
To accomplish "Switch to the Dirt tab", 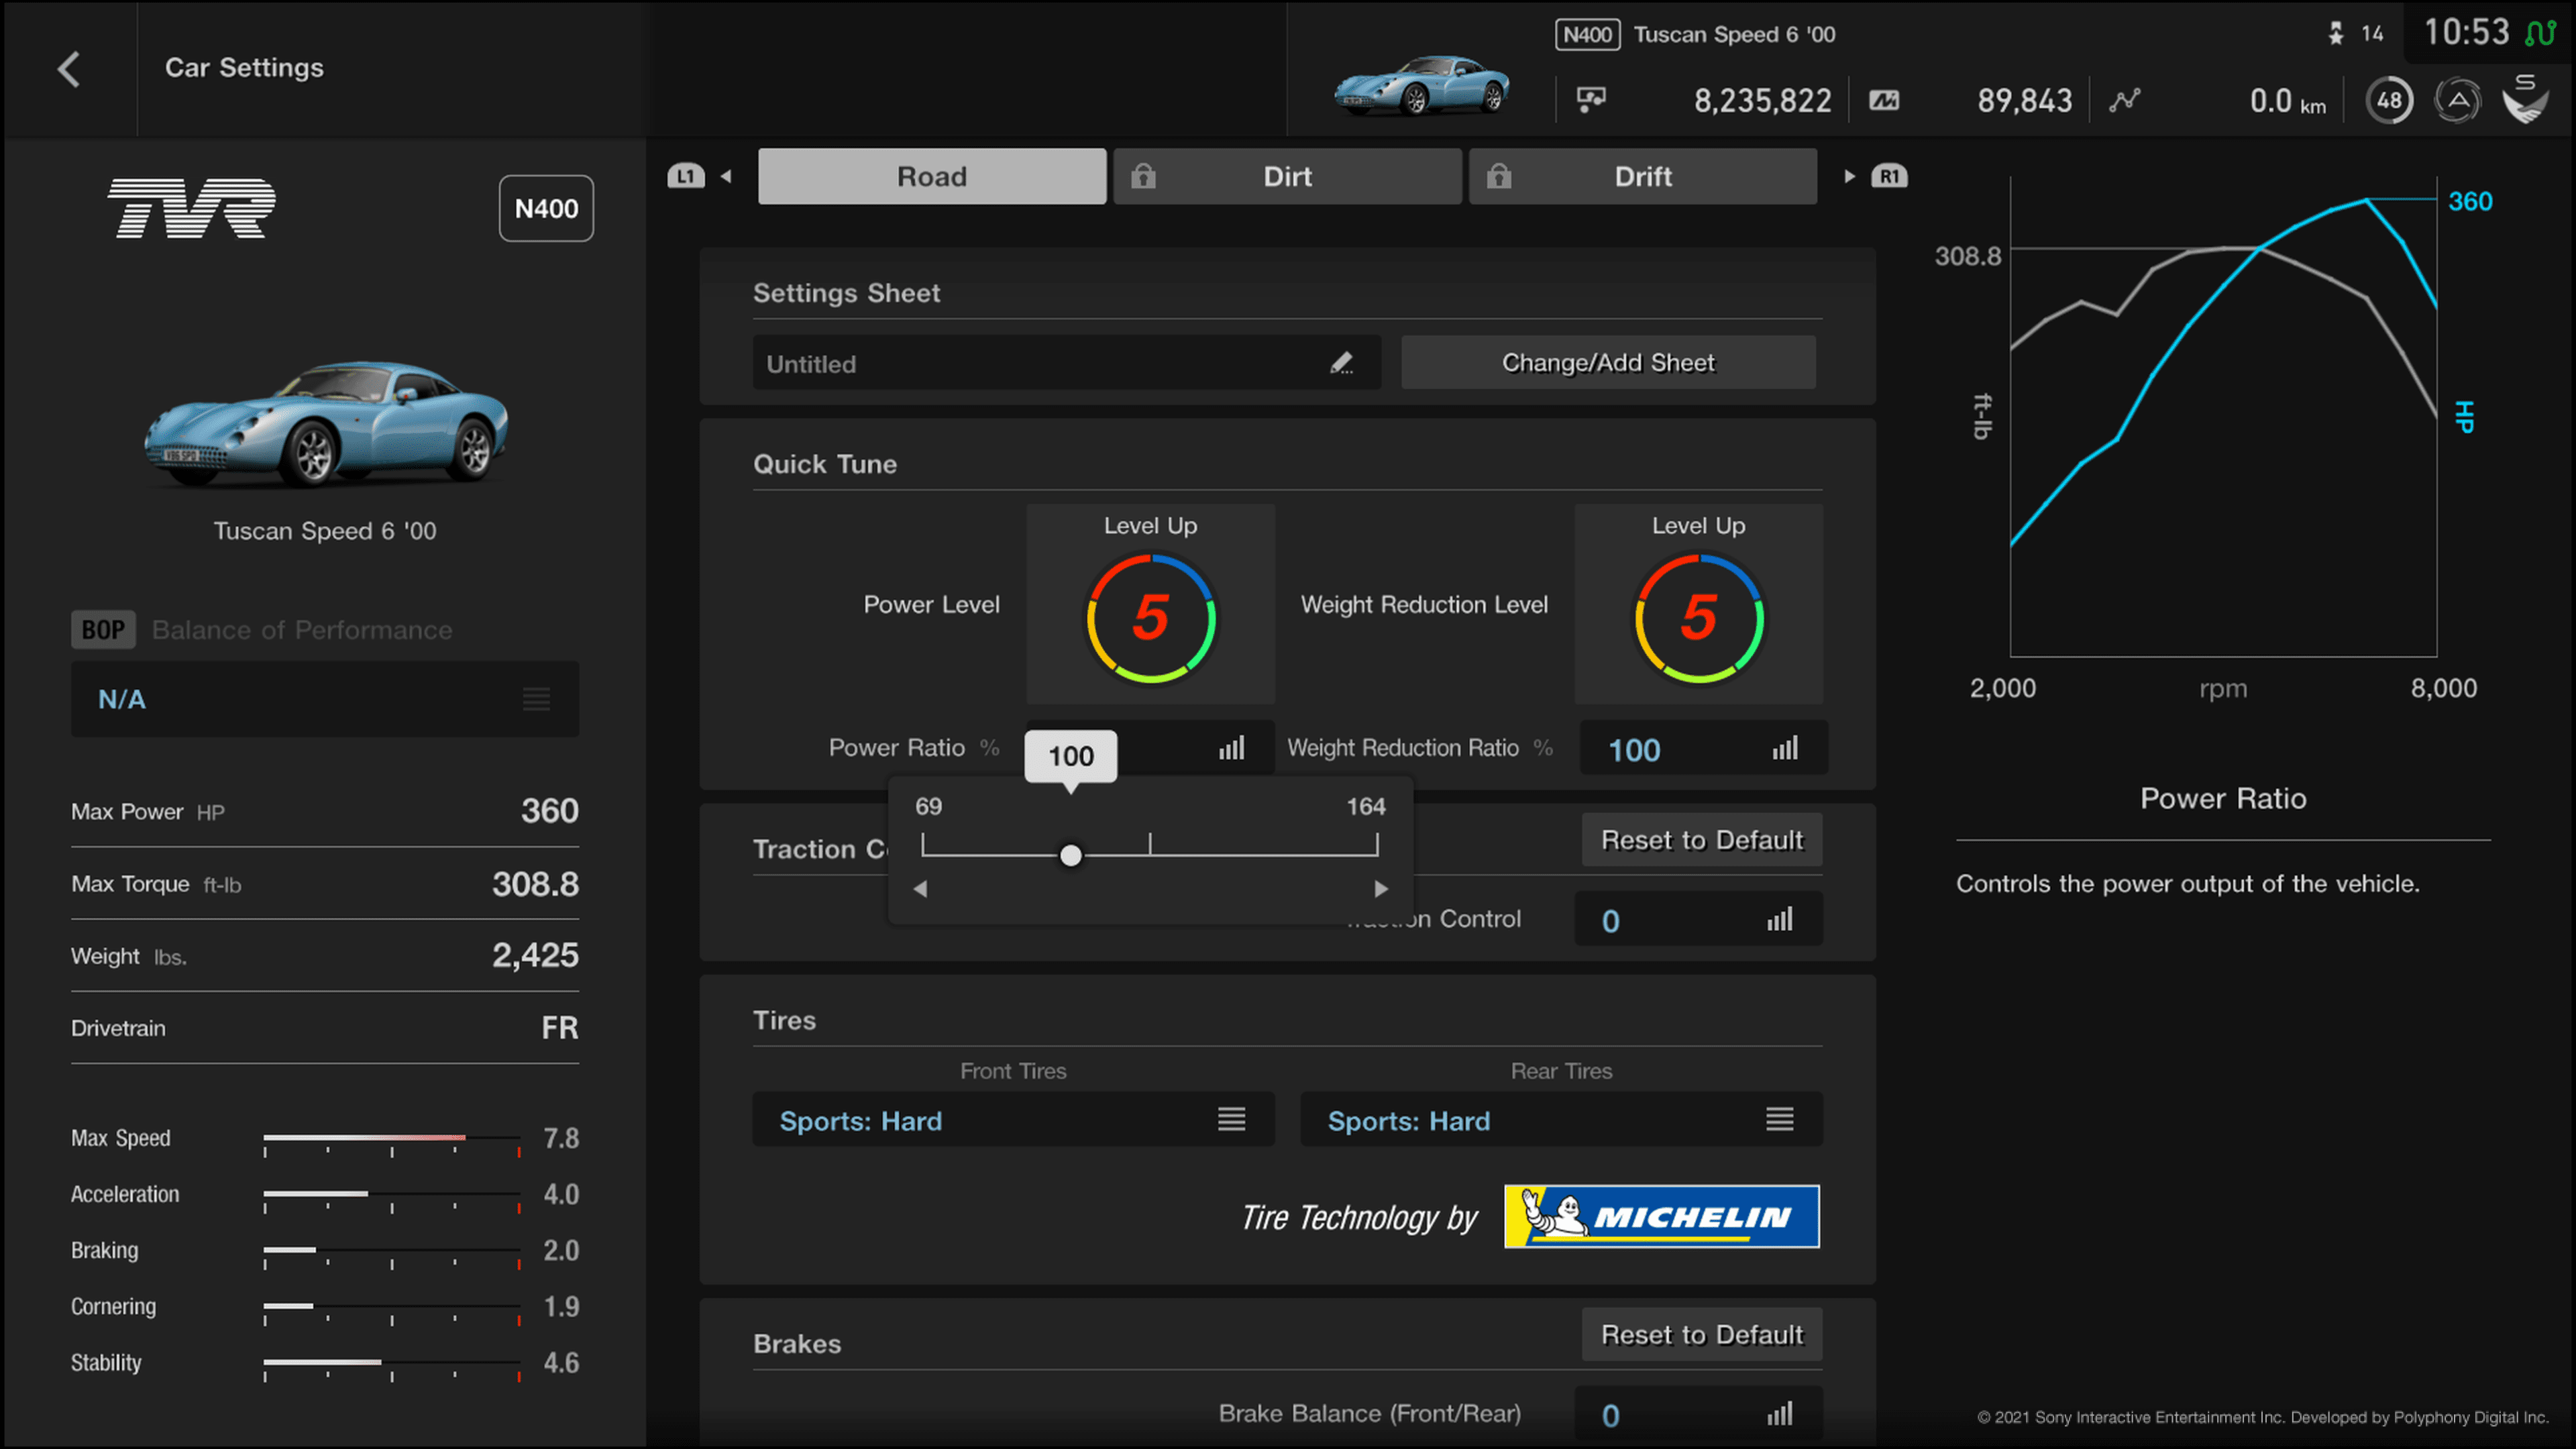I will tap(1287, 176).
